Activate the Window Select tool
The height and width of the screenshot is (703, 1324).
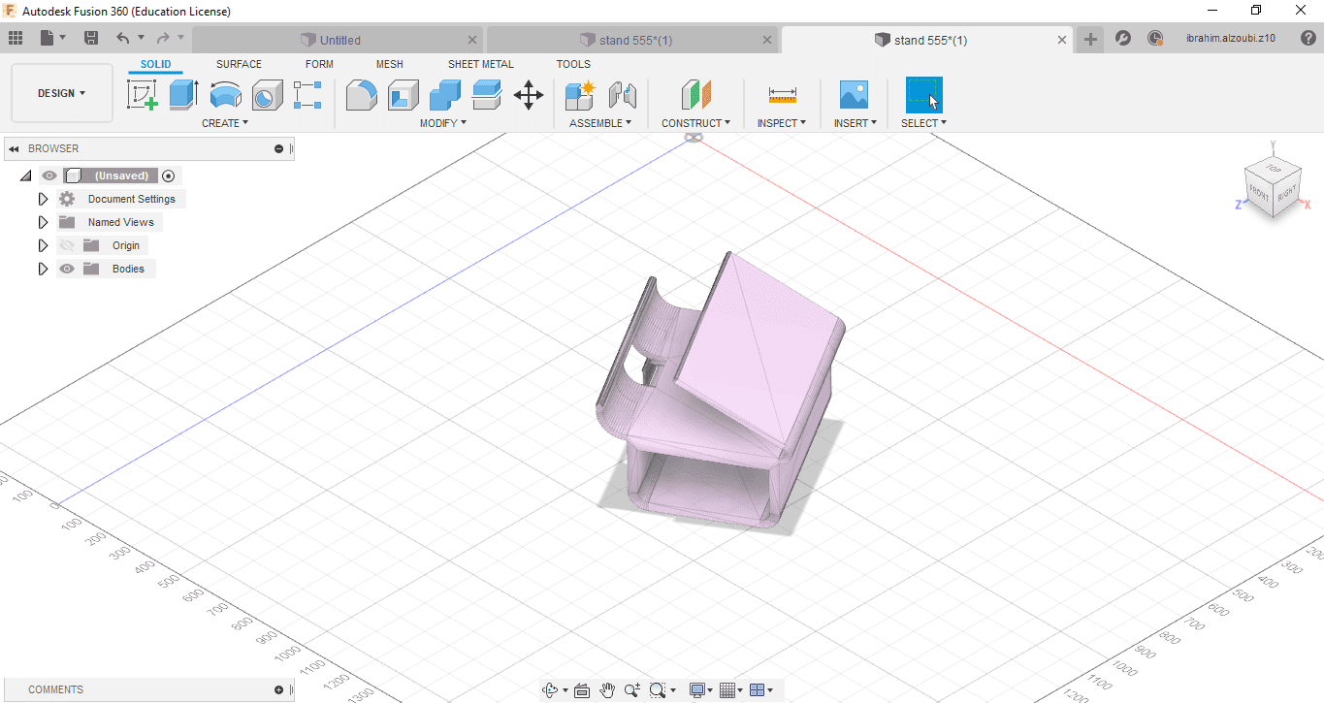pos(923,95)
